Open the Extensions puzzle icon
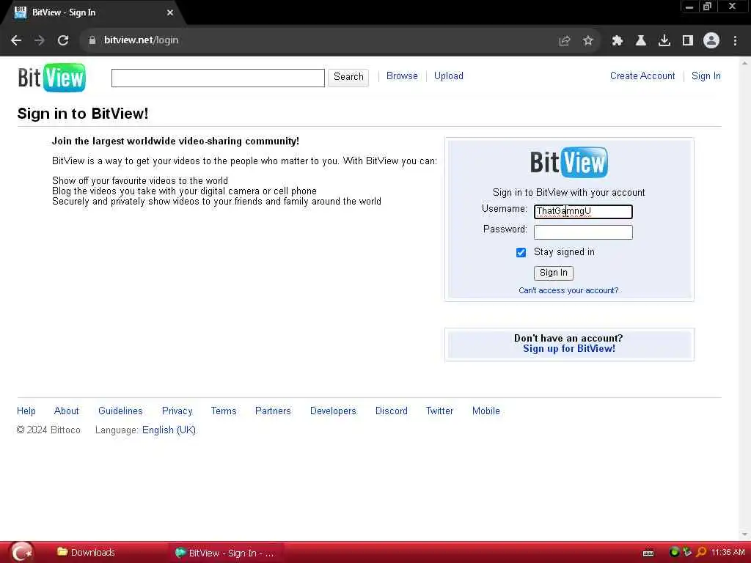Screen dimensions: 751x563 pyautogui.click(x=617, y=41)
